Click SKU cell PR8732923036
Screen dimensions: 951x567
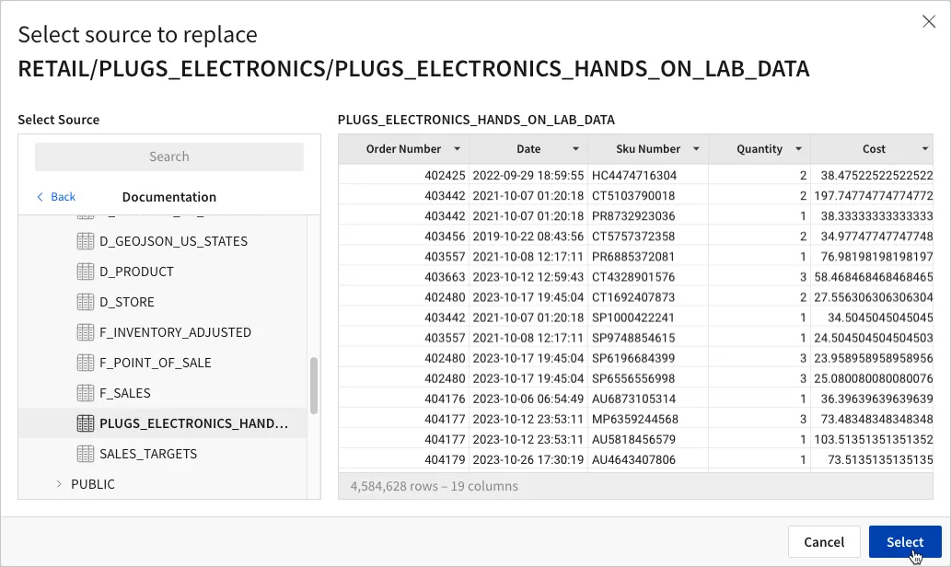[648, 216]
